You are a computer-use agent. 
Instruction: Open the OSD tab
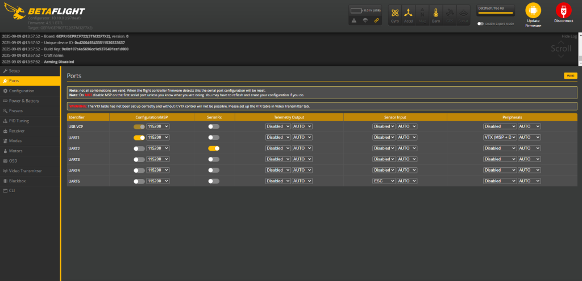coord(30,161)
